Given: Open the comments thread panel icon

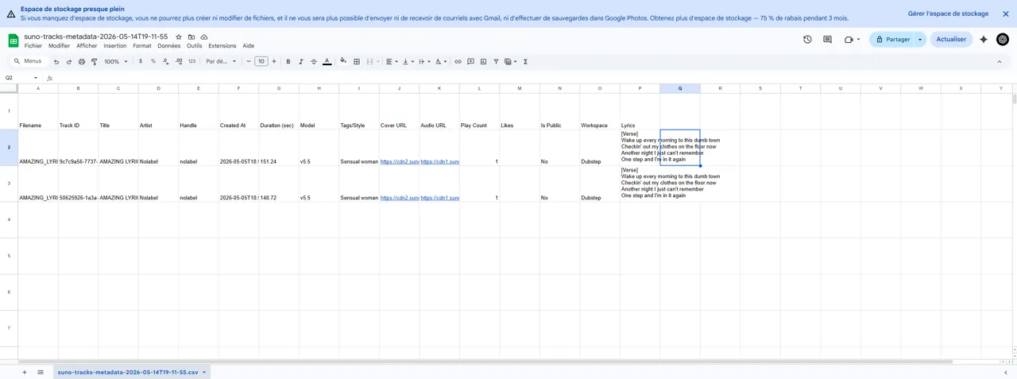Looking at the screenshot, I should (827, 39).
